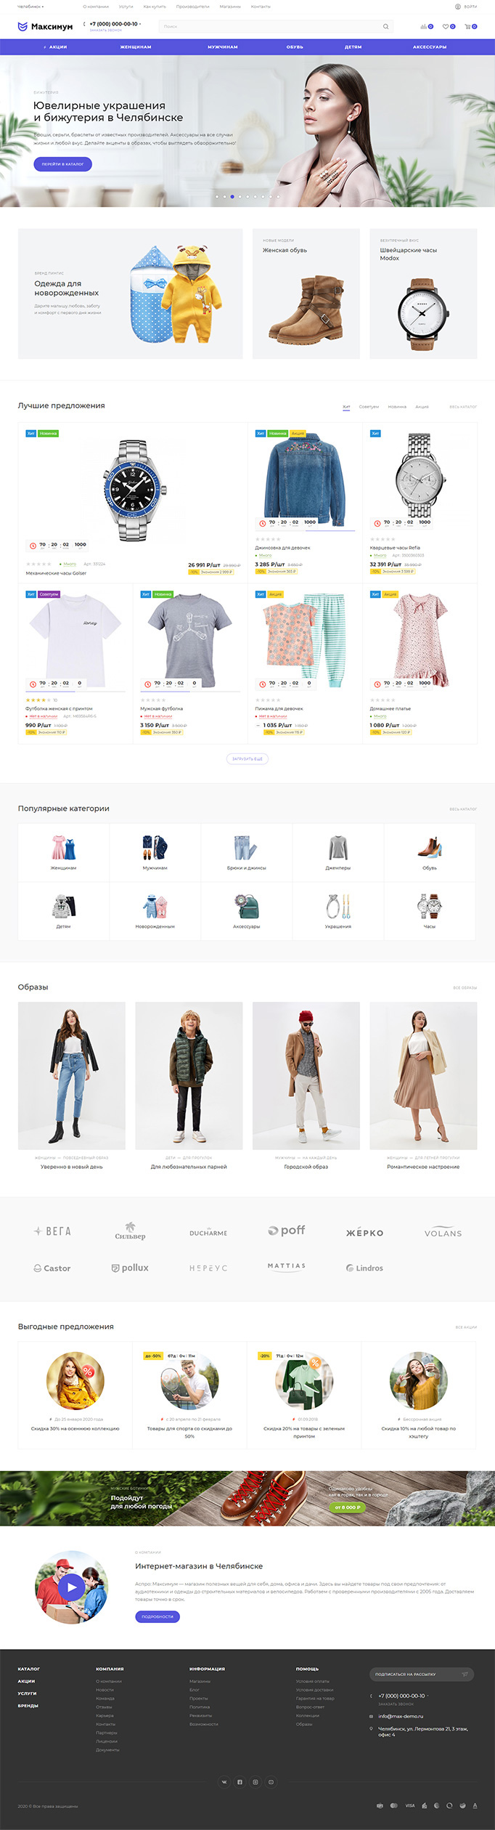
Task: Open the Женщинам menu item
Action: click(x=136, y=46)
